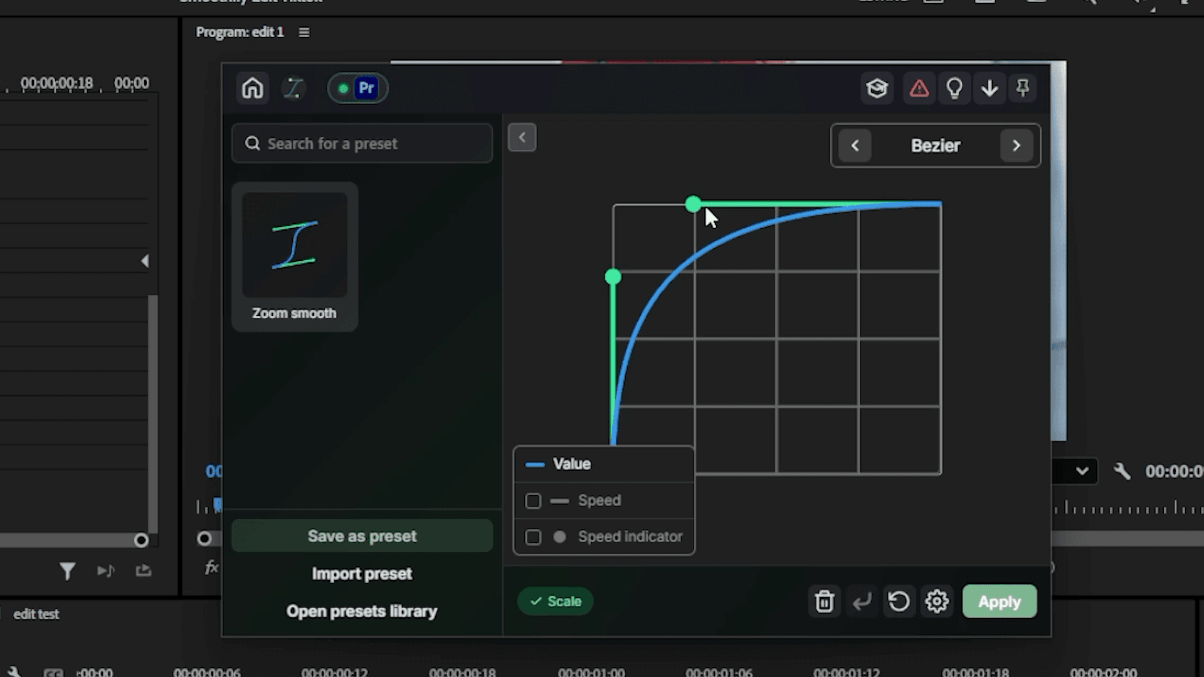
Task: Collapse the presets sidebar with the chevron
Action: (x=522, y=137)
